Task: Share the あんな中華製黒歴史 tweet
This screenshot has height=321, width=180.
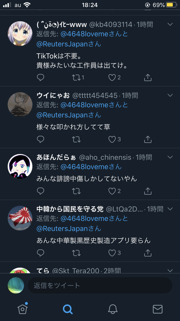Action: 148,253
